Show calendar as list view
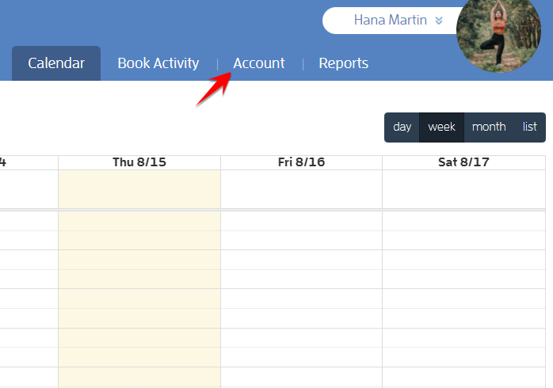 [x=530, y=127]
